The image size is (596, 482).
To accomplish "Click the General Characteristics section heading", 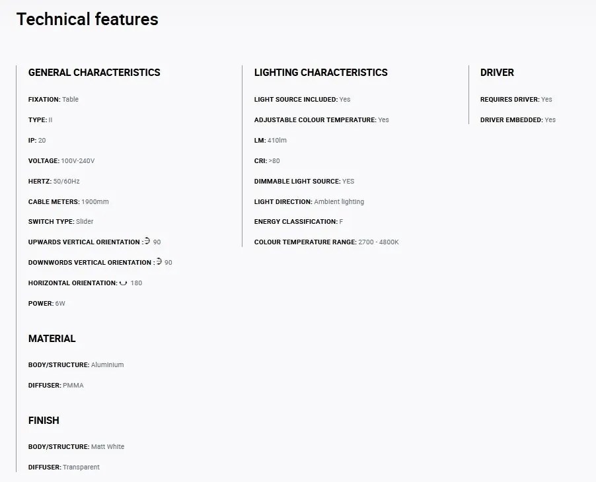I will (94, 72).
